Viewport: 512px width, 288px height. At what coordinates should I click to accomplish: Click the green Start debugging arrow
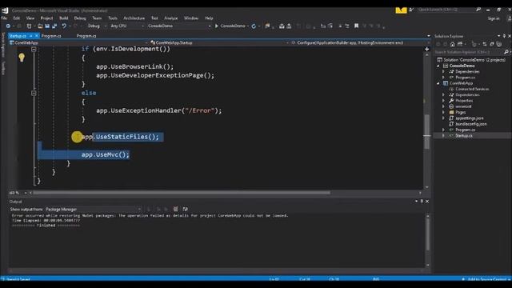point(217,26)
